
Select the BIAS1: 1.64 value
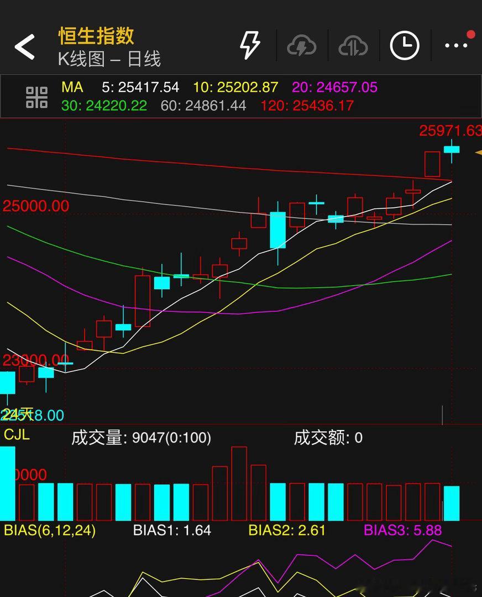point(172,530)
